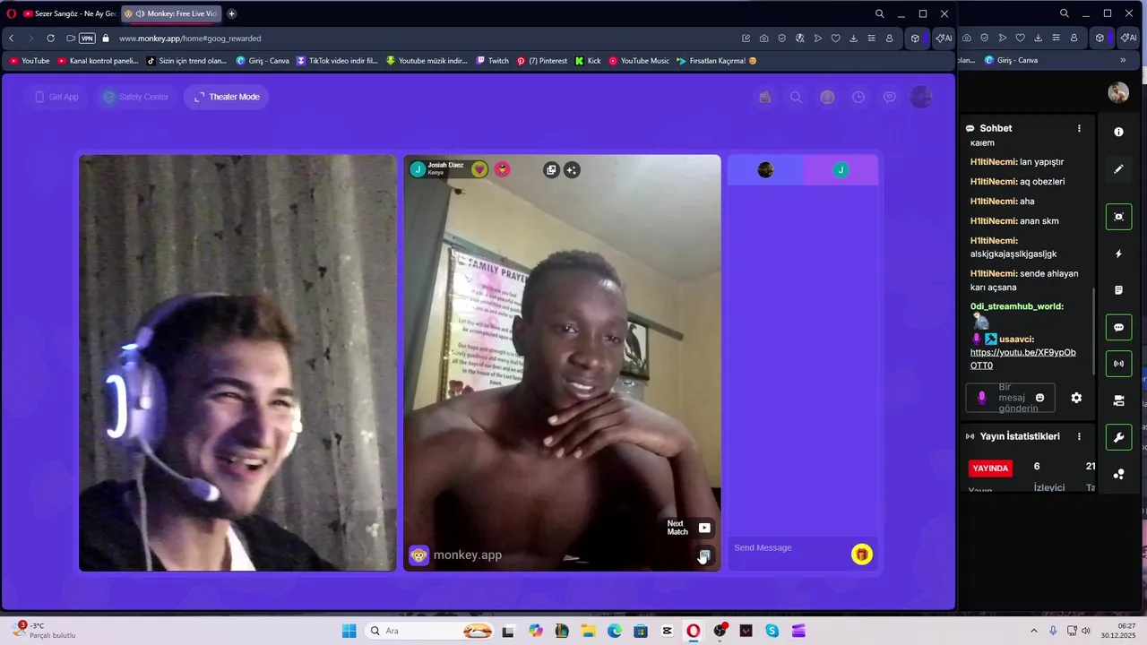Click the pink badge beside Josiah Daez
Viewport: 1147px width, 645px height.
[x=503, y=169]
